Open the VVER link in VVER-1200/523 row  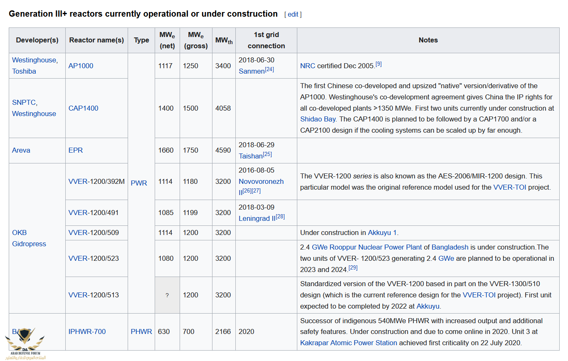point(78,258)
